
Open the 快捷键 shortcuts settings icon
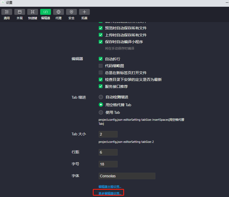(x=33, y=12)
